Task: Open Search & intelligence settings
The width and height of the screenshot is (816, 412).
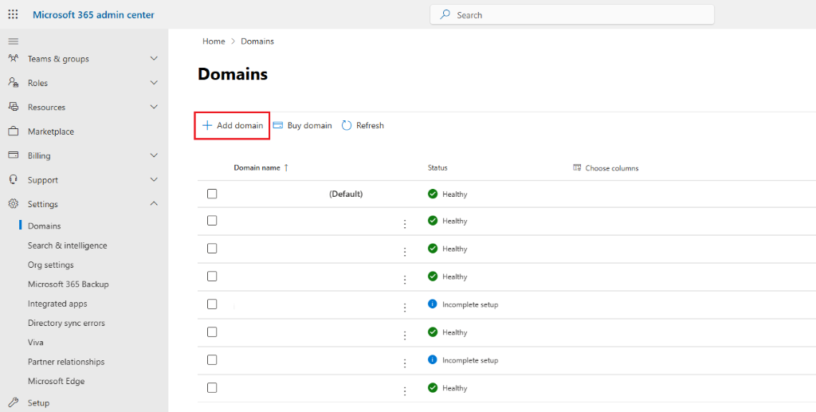Action: [68, 245]
